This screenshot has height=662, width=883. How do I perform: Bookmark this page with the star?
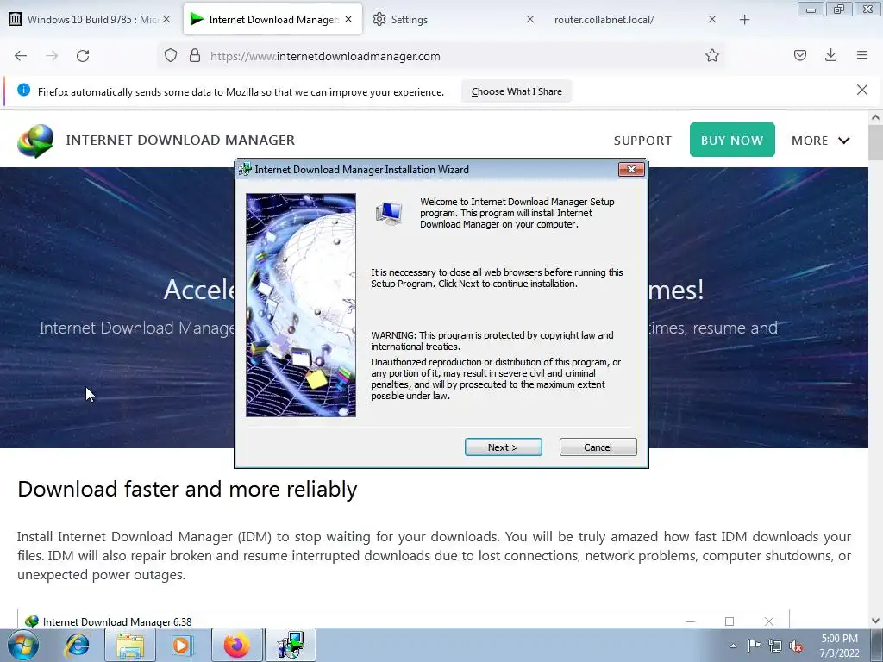(x=711, y=56)
